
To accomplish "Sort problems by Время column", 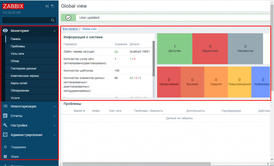I will coord(79,111).
